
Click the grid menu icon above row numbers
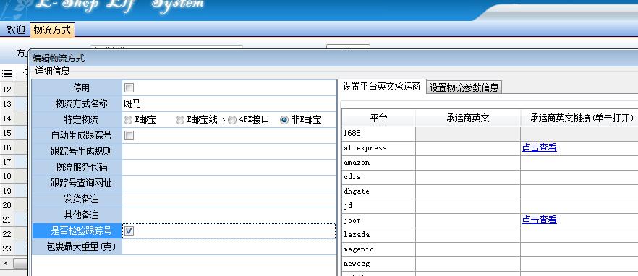[x=7, y=73]
